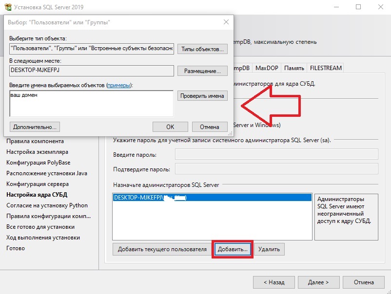Cancel the user selection dialog with "Отмена"

click(x=210, y=127)
